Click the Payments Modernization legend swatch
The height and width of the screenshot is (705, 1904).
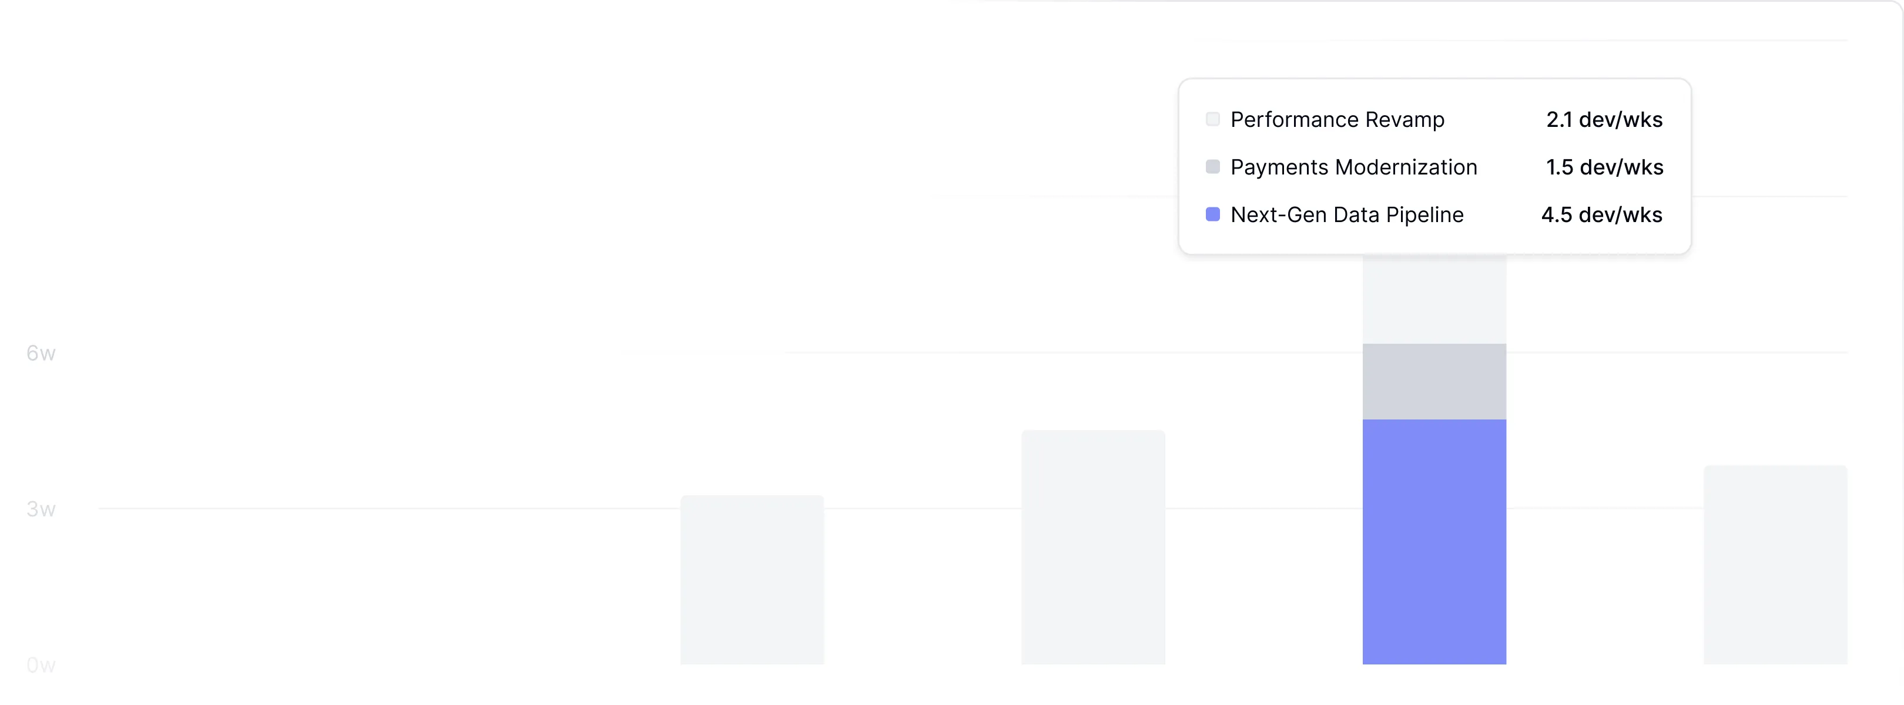pyautogui.click(x=1212, y=167)
